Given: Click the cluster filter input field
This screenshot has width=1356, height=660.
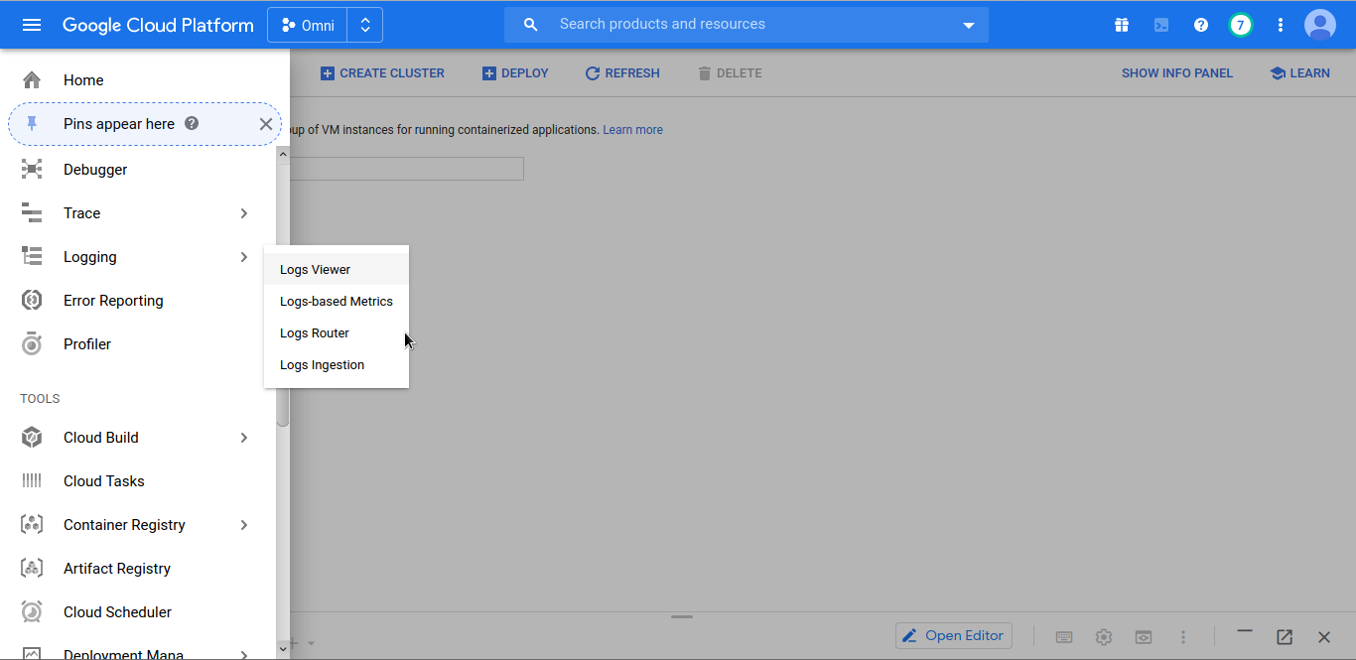Looking at the screenshot, I should (407, 169).
